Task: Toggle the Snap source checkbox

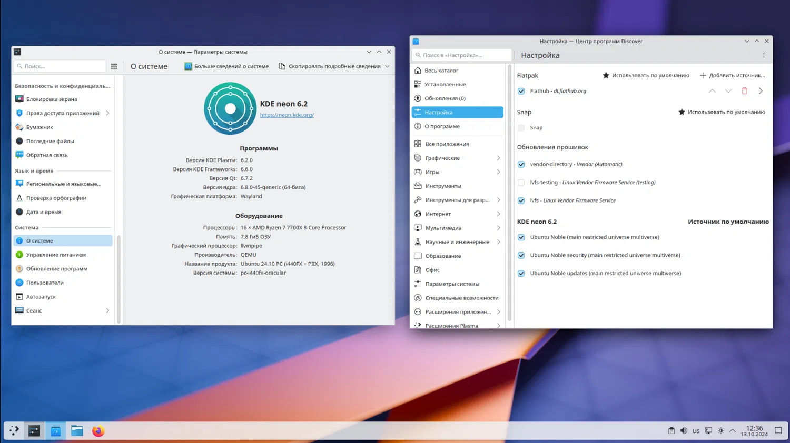Action: (521, 128)
